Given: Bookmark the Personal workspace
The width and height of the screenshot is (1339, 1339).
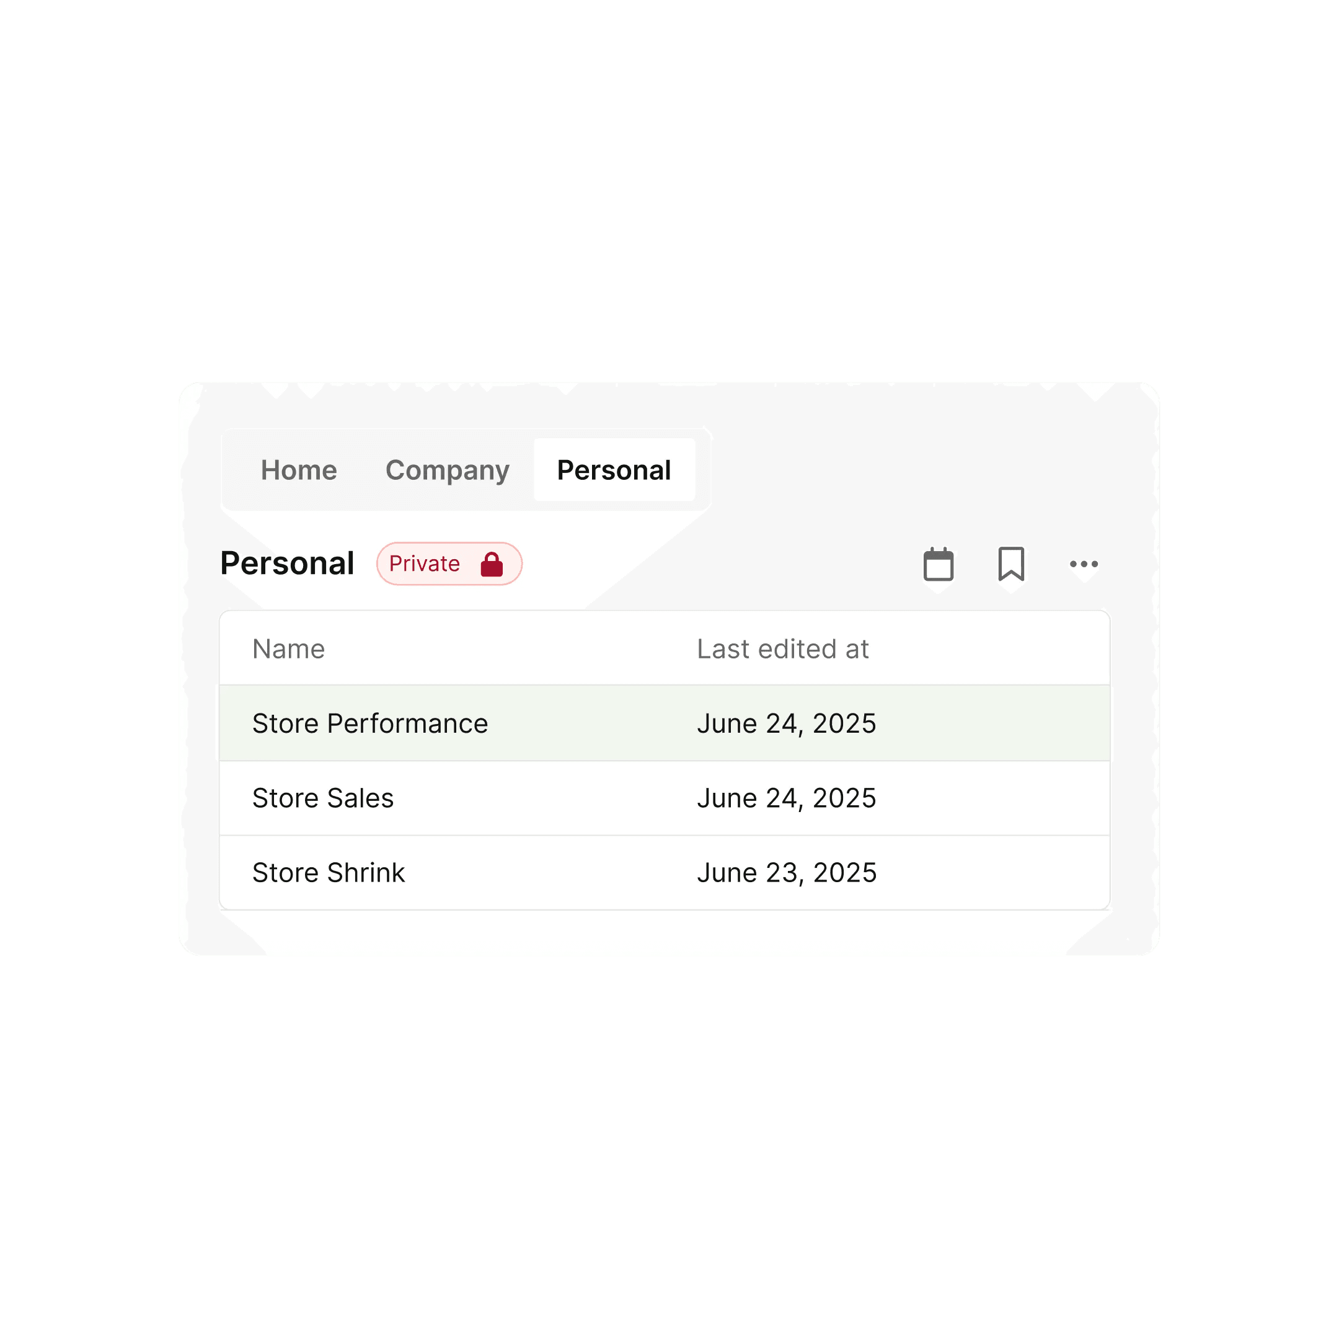Looking at the screenshot, I should tap(1011, 563).
